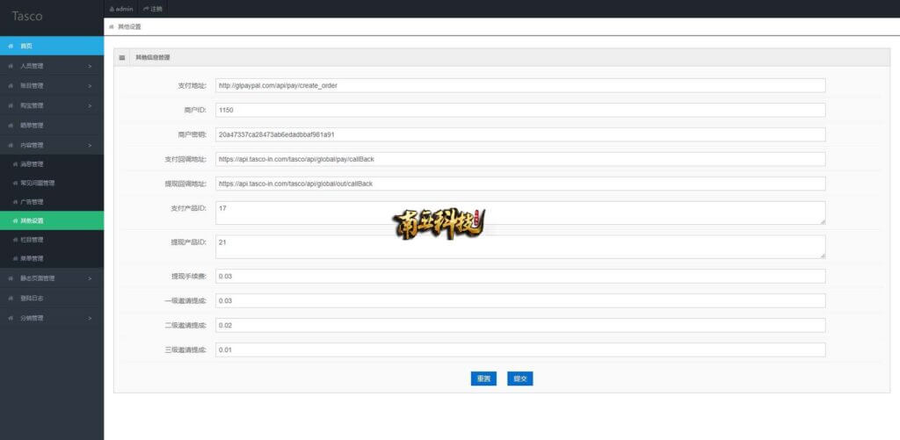Click the 商户密钥 key field

pos(520,135)
